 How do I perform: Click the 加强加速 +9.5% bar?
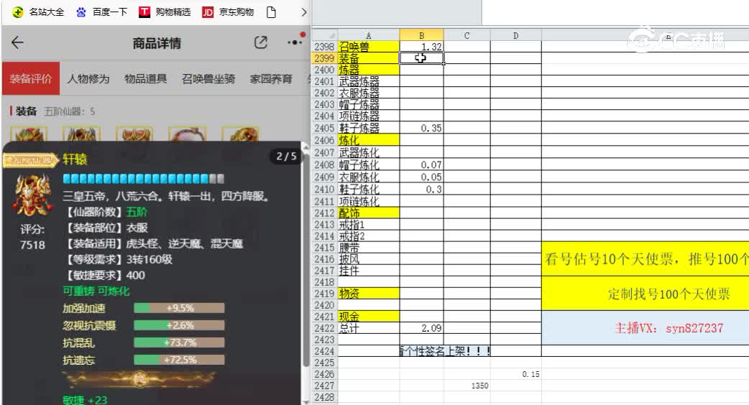pos(179,308)
